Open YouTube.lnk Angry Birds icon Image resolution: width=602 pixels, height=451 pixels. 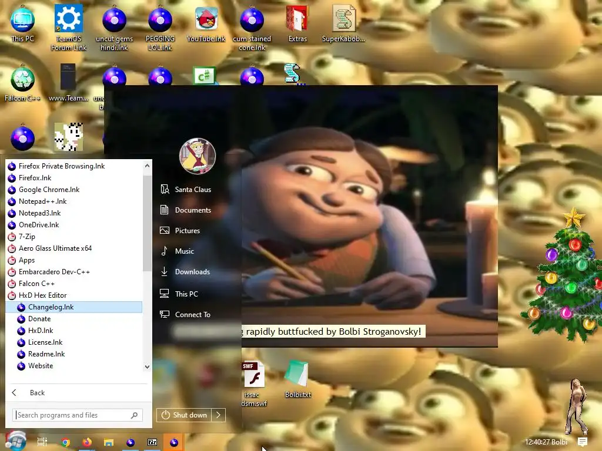[x=206, y=23]
